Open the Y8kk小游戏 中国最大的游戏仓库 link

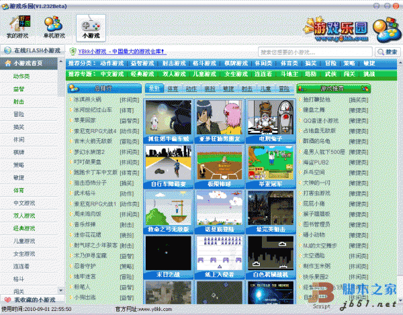tap(122, 52)
